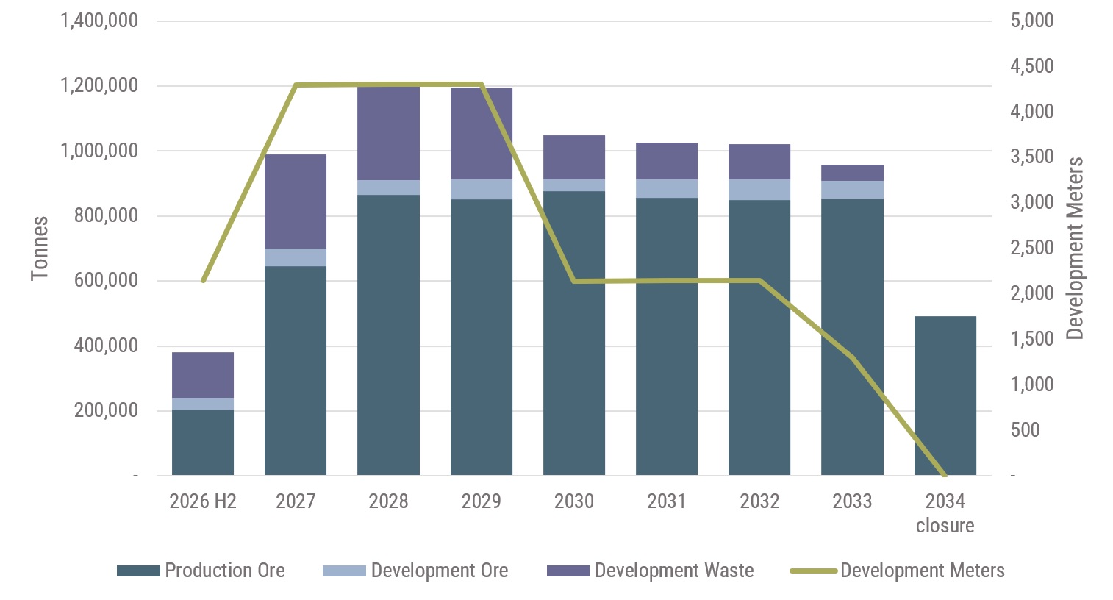This screenshot has height=600, width=1113.
Task: Click the 2026 H2 development waste segment
Action: coord(203,375)
